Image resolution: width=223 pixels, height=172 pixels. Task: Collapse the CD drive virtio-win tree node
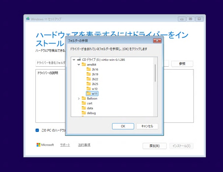click(x=74, y=59)
